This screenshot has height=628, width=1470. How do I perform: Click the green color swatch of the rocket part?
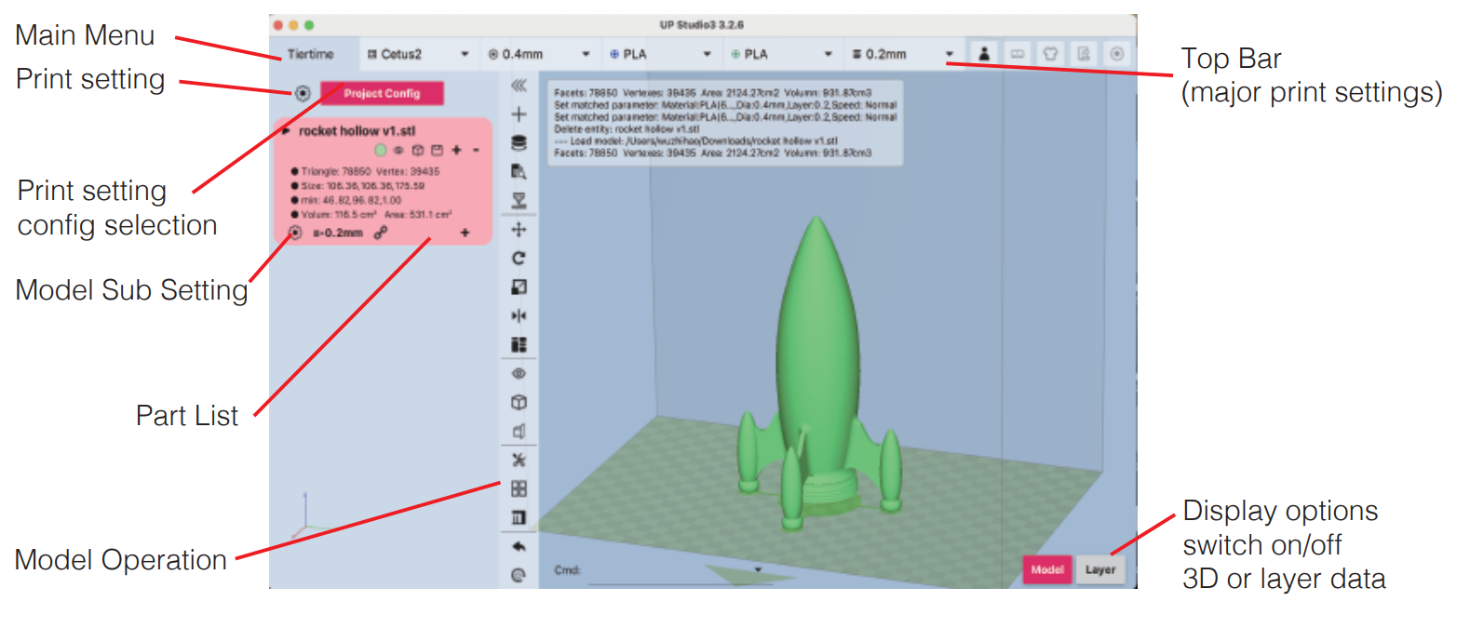380,150
